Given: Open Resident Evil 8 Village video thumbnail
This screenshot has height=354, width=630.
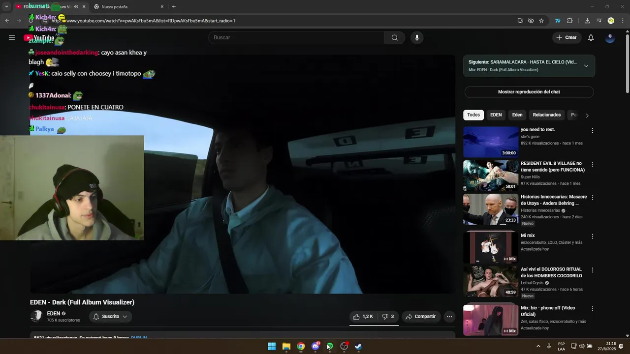Looking at the screenshot, I should [491, 176].
